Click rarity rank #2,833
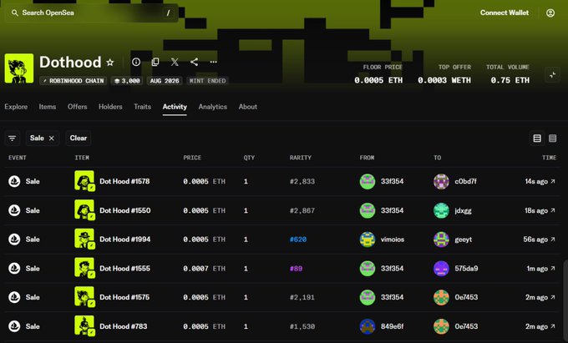568x343 pixels. (x=302, y=181)
